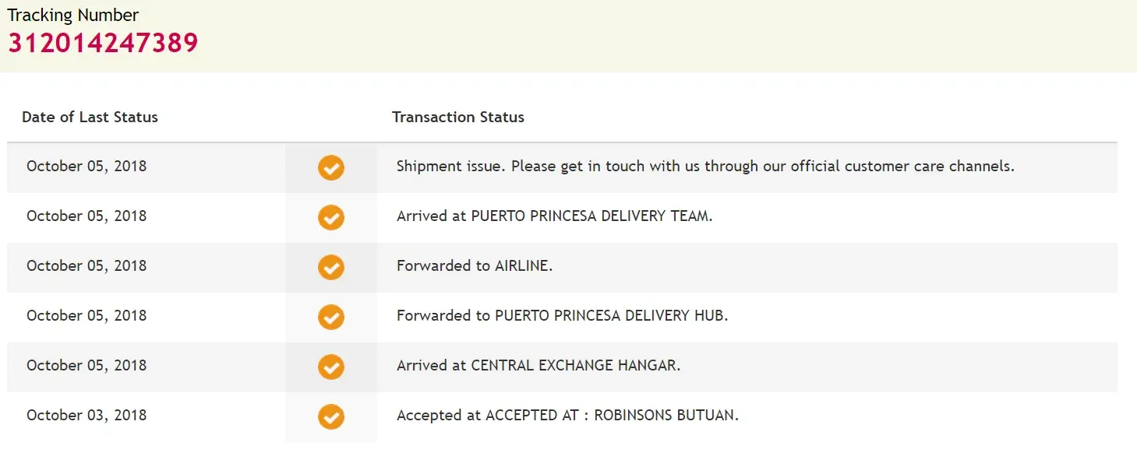Click the Forwarded to AIRLINE status text
Image resolution: width=1137 pixels, height=467 pixels.
[x=475, y=265]
